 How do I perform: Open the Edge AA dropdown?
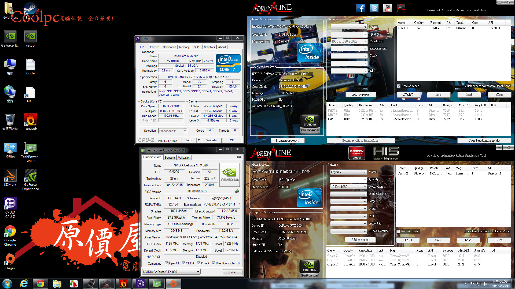[x=348, y=224]
